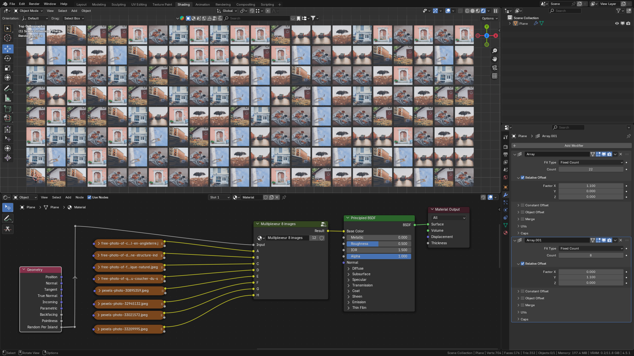Toggle Relative Offset checkbox in Array.001 modifier
Image resolution: width=634 pixels, height=356 pixels.
pos(522,264)
